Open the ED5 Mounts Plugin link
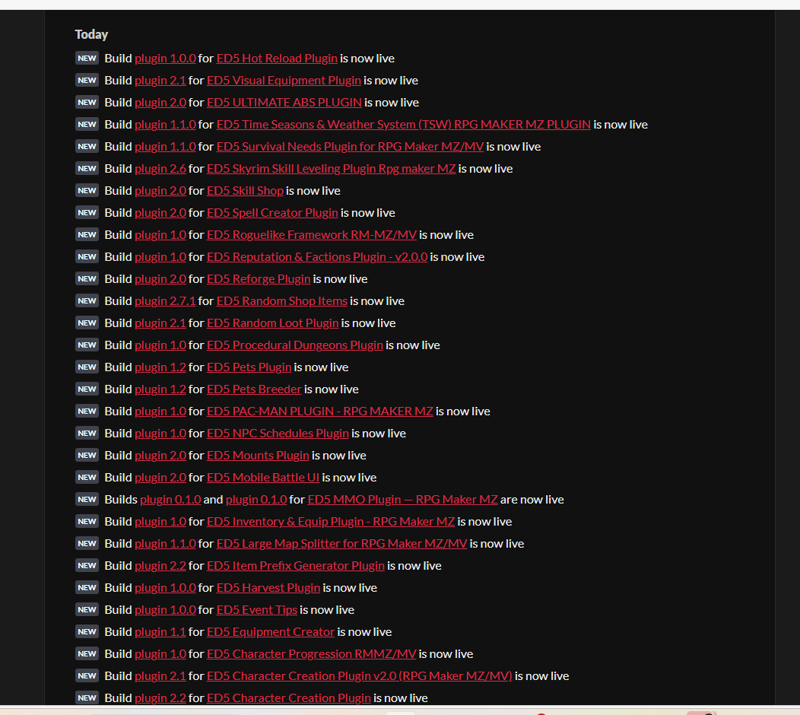Image resolution: width=800 pixels, height=715 pixels. point(258,455)
